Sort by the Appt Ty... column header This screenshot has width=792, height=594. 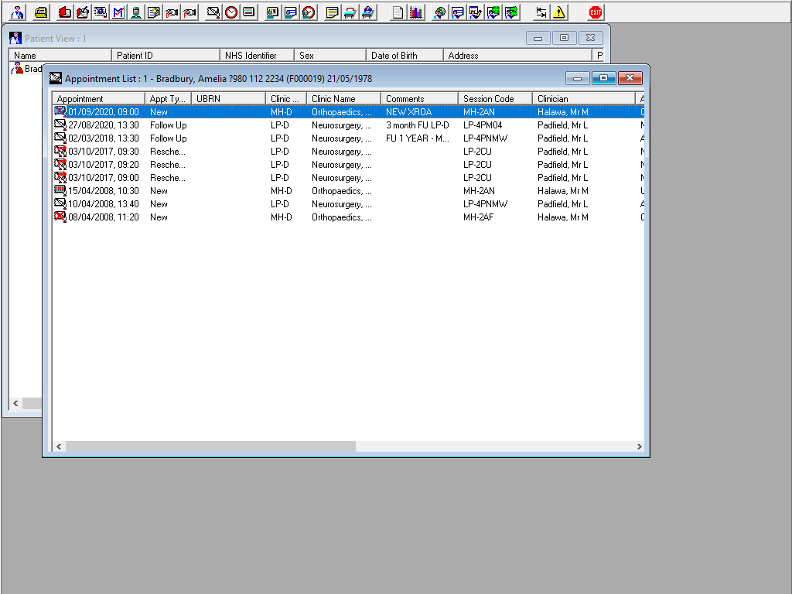pyautogui.click(x=168, y=98)
